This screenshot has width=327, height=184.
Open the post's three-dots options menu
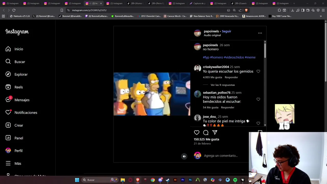[260, 33]
